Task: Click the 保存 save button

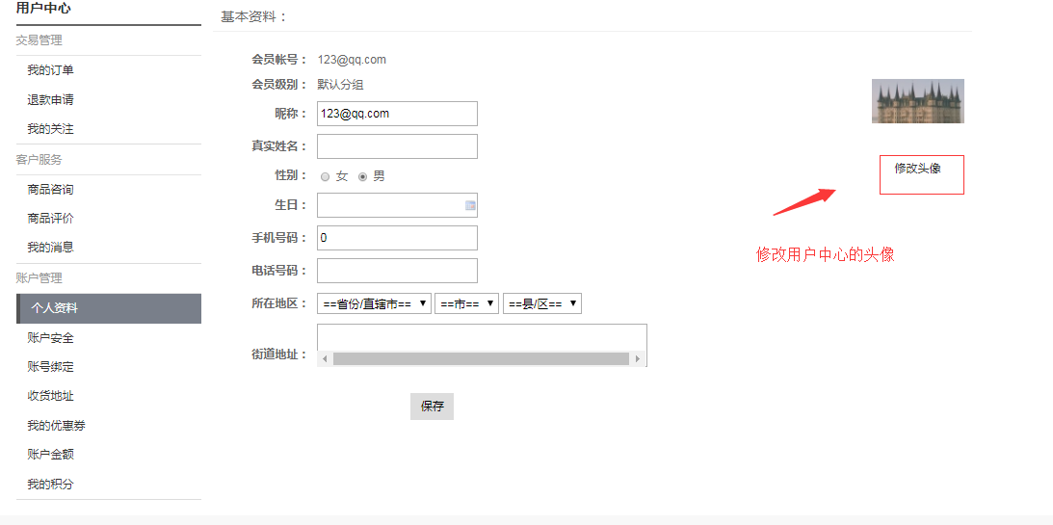Action: click(432, 407)
